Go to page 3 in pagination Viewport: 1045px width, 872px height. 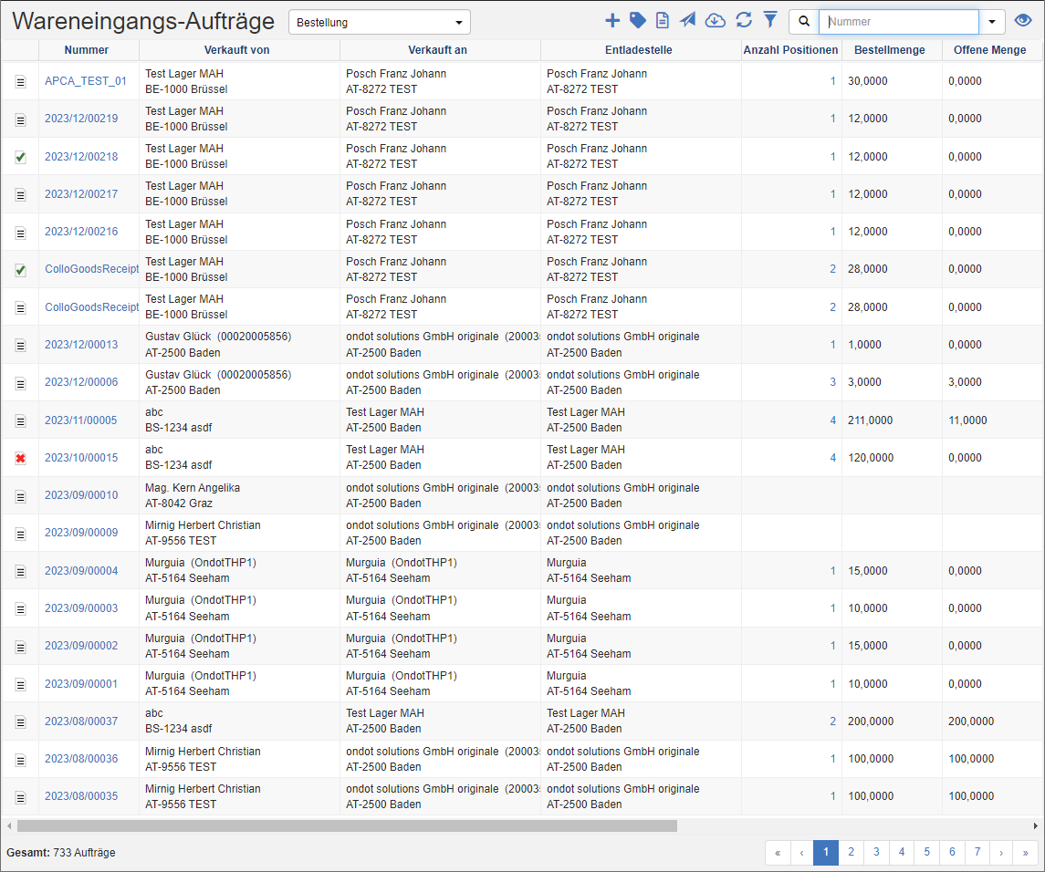pos(876,852)
